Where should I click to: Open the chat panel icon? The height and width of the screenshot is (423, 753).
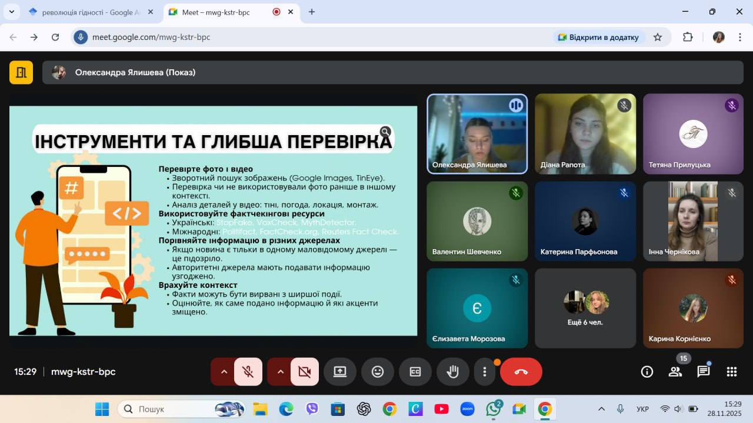tap(703, 372)
